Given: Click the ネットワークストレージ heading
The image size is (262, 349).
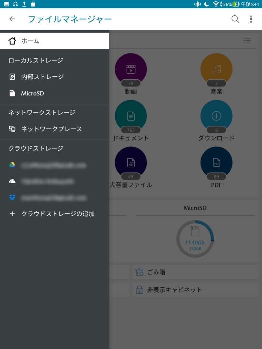Looking at the screenshot, I should pyautogui.click(x=42, y=112).
